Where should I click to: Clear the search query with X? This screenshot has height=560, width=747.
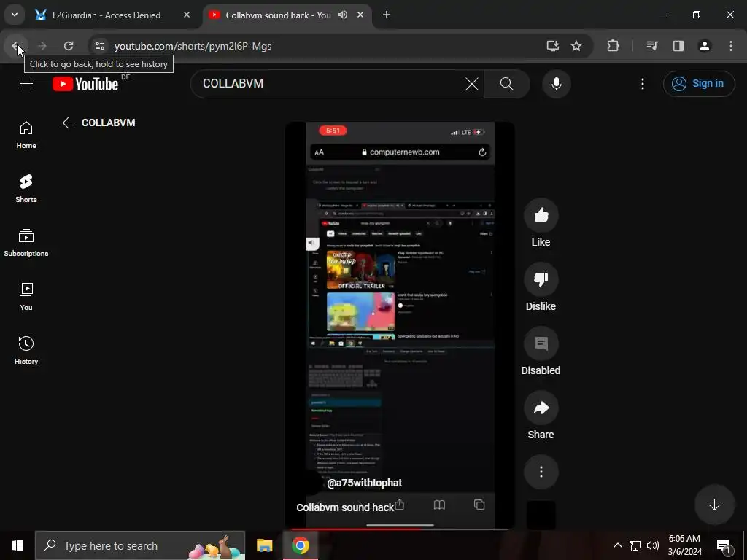[472, 84]
